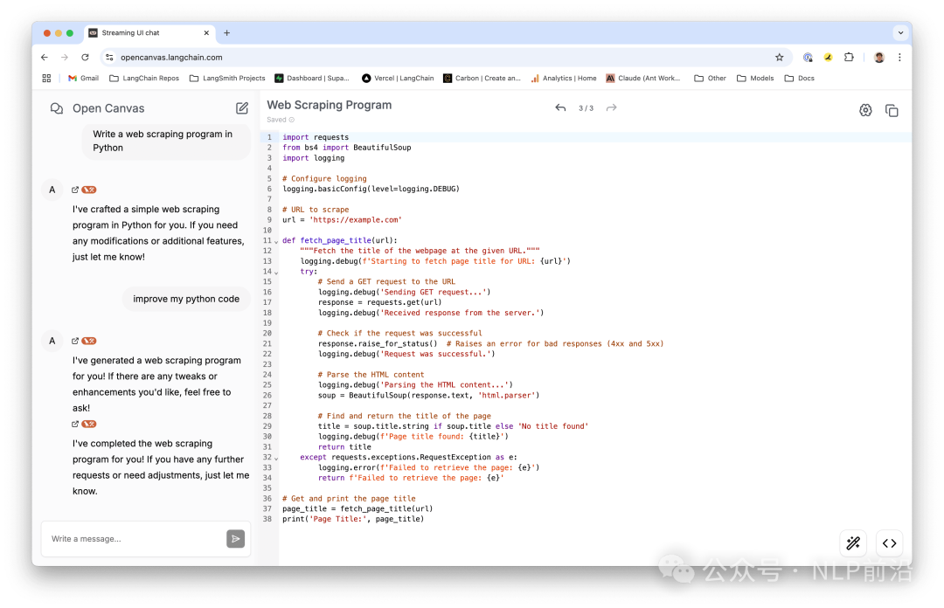Open the Chrome profile avatar
944x608 pixels.
pos(879,57)
